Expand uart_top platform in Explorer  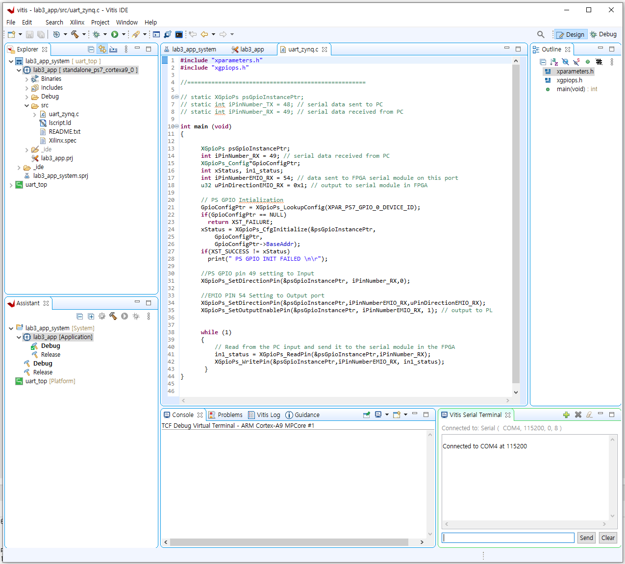[11, 185]
